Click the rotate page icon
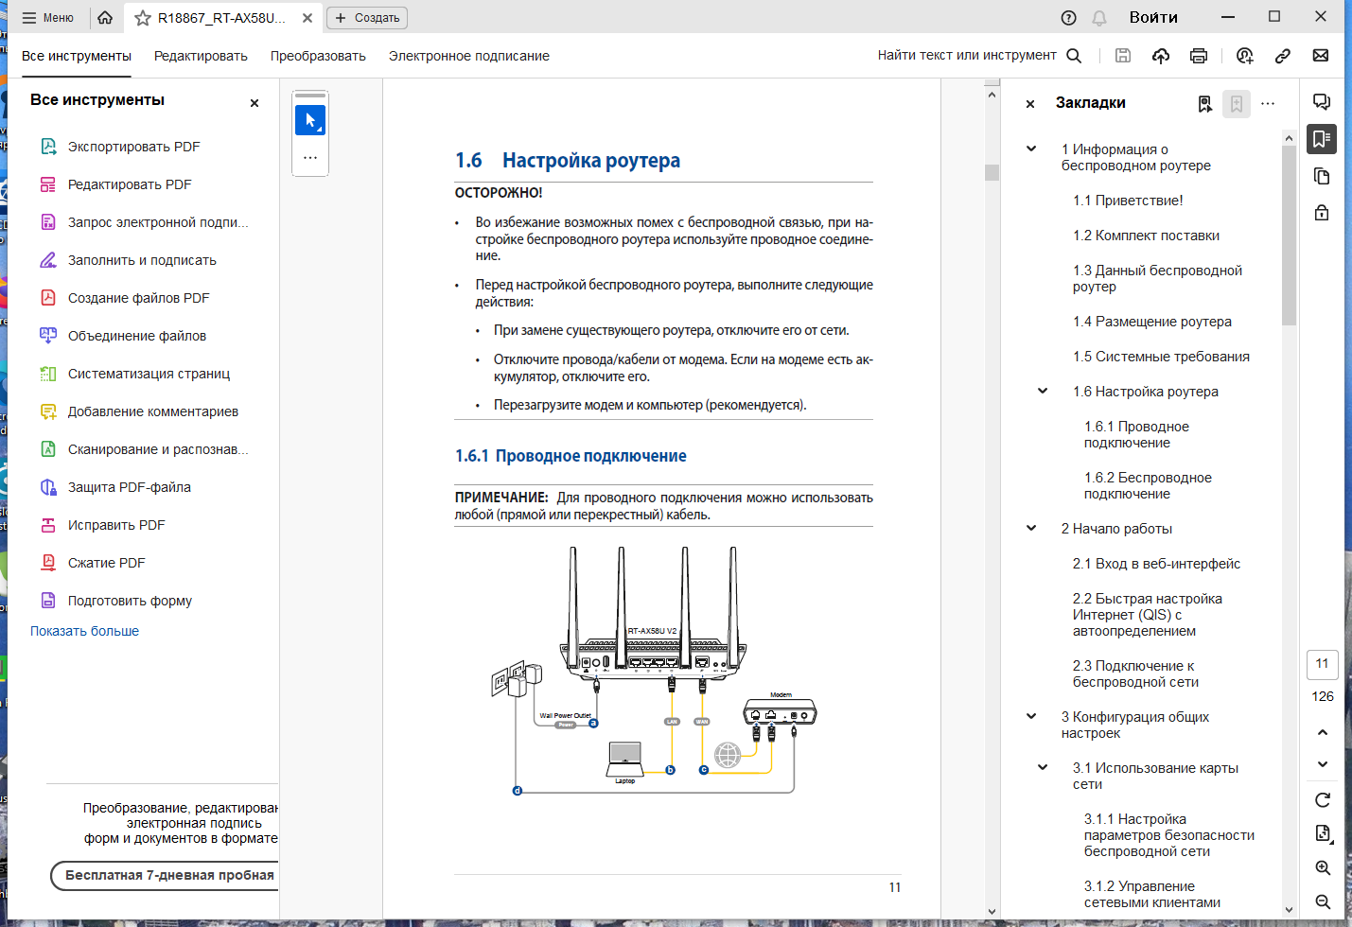The height and width of the screenshot is (927, 1352). (x=1323, y=800)
